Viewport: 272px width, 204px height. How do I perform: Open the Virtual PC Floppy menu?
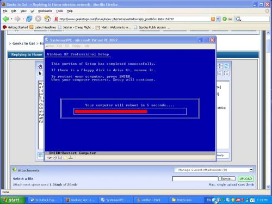[x=76, y=46]
